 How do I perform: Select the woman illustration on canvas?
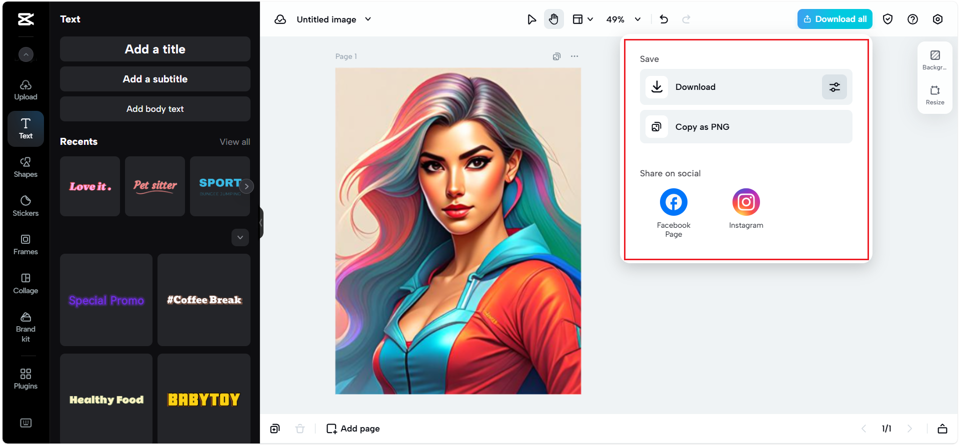(458, 231)
